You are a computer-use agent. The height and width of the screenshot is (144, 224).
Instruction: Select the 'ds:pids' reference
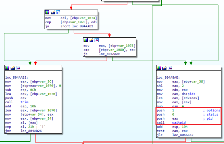click(188, 94)
